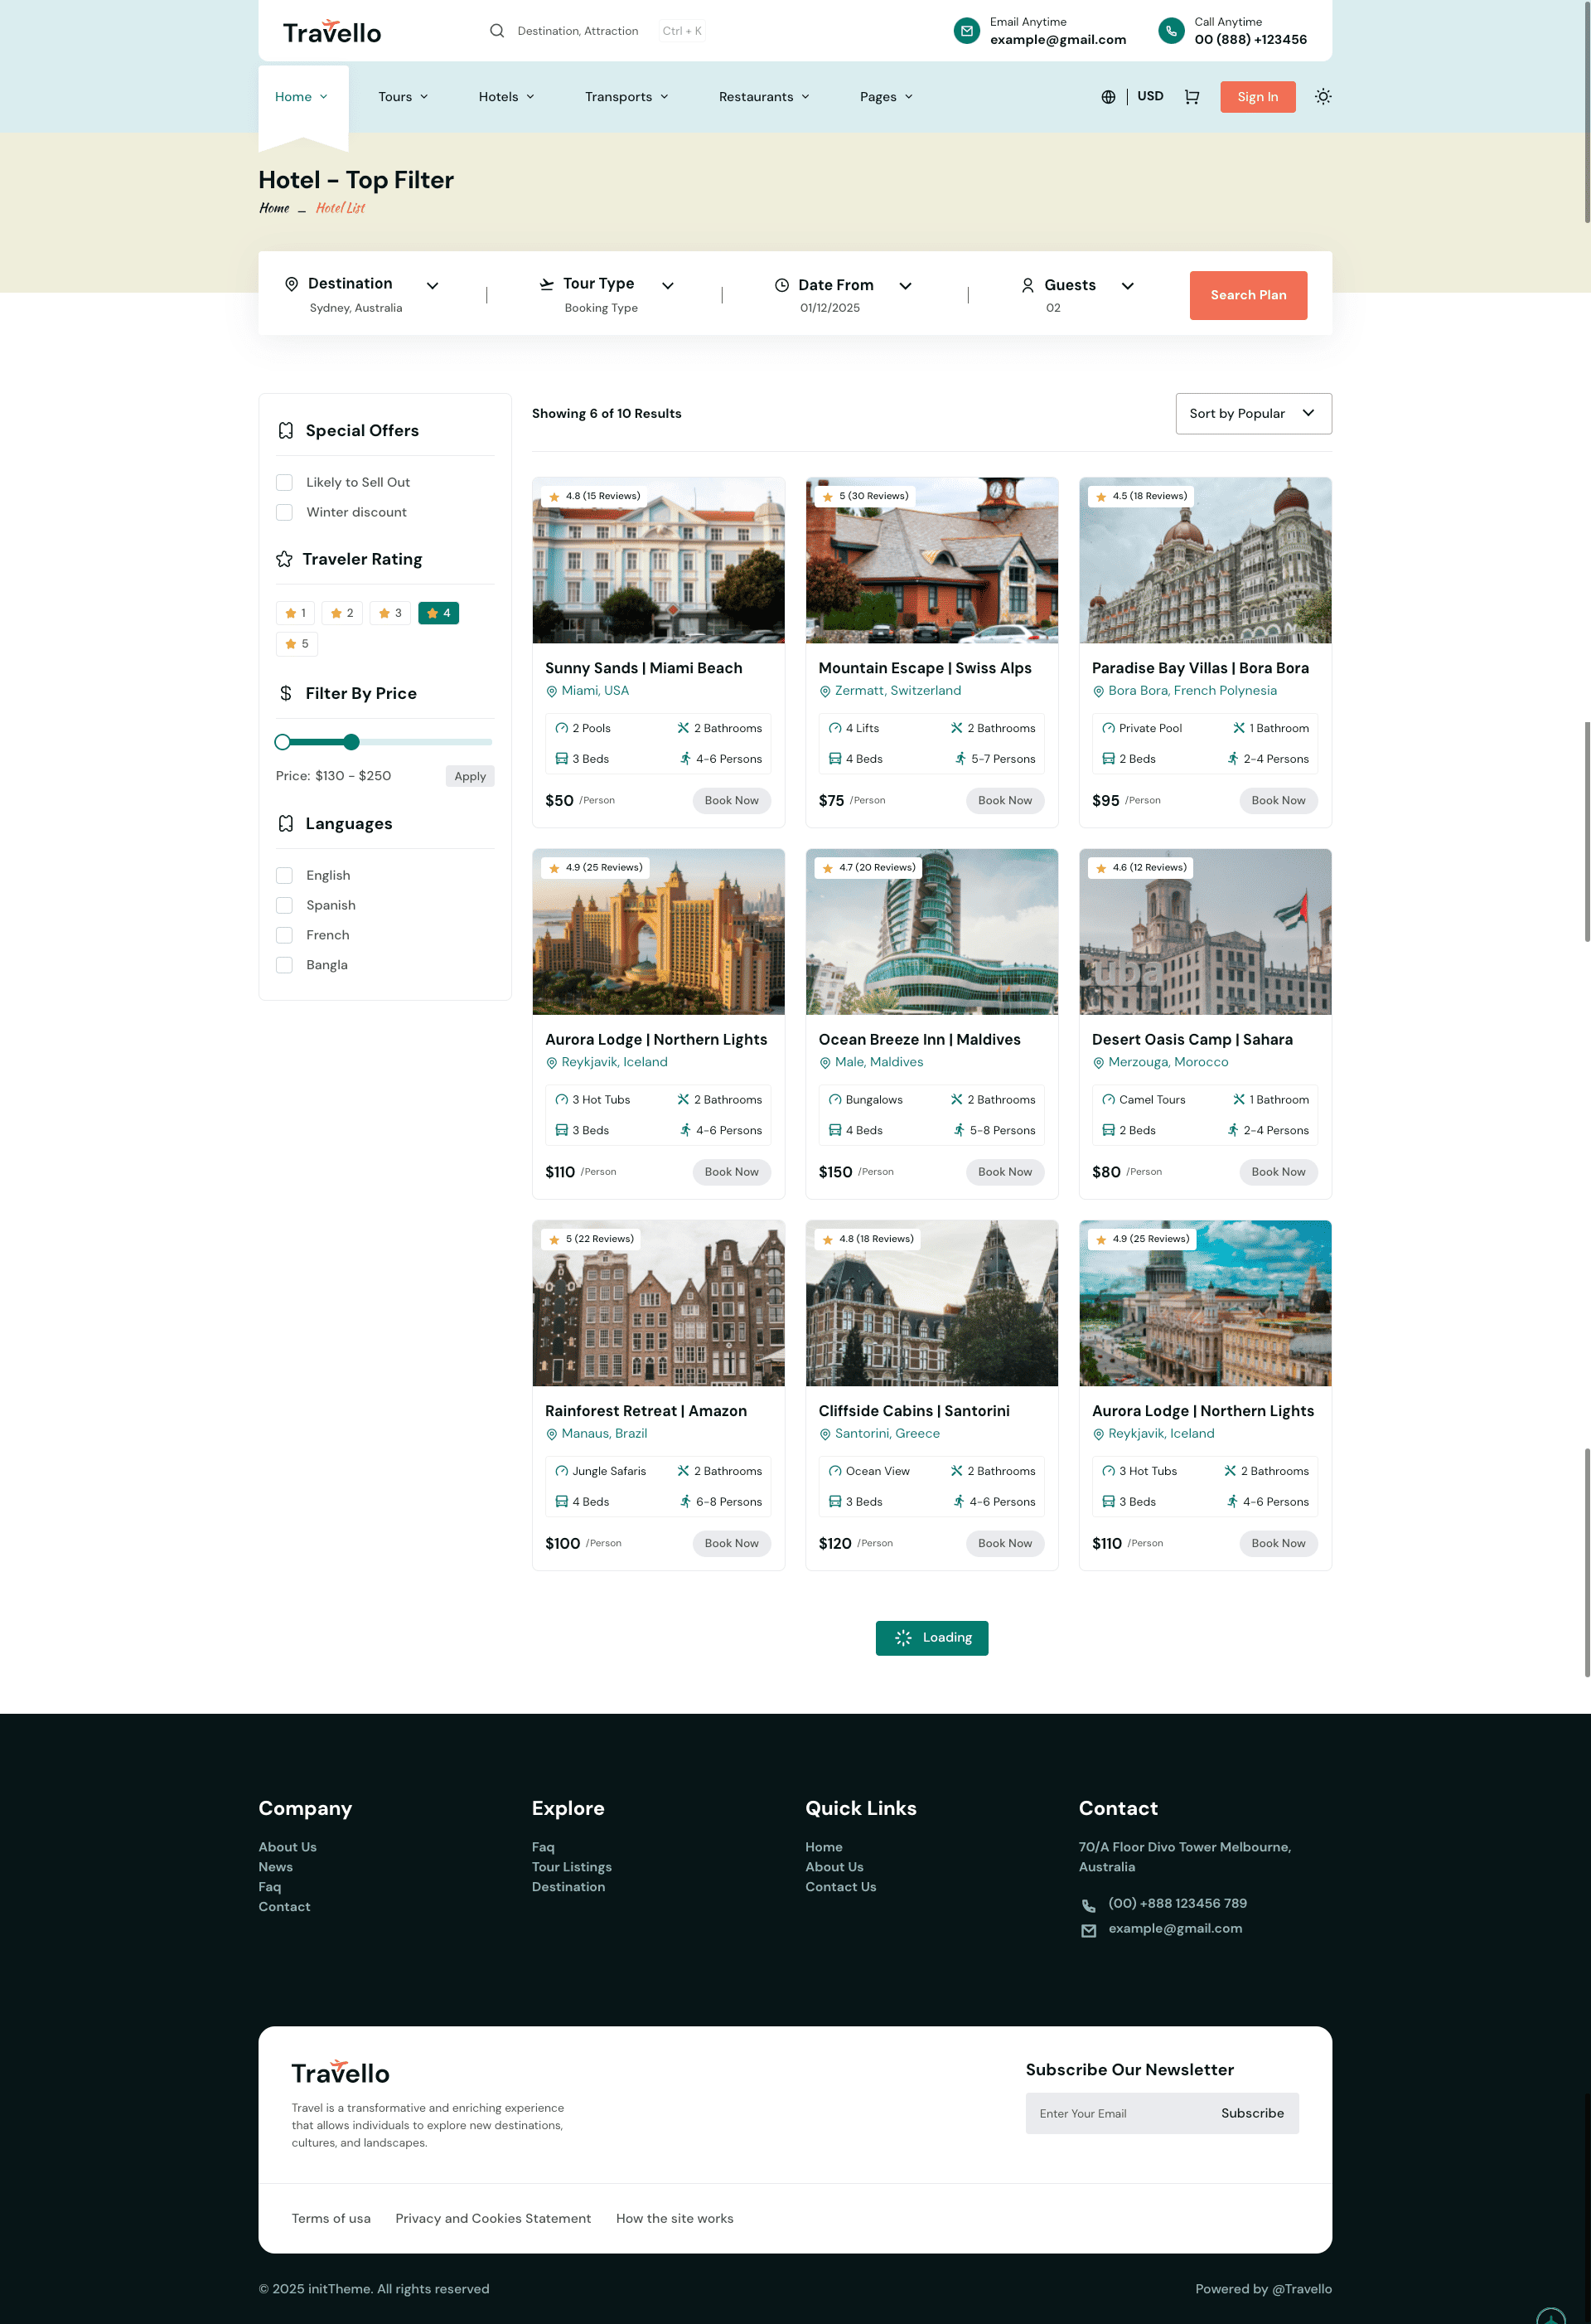This screenshot has height=2324, width=1591.
Task: Click the globe language icon
Action: [x=1108, y=97]
